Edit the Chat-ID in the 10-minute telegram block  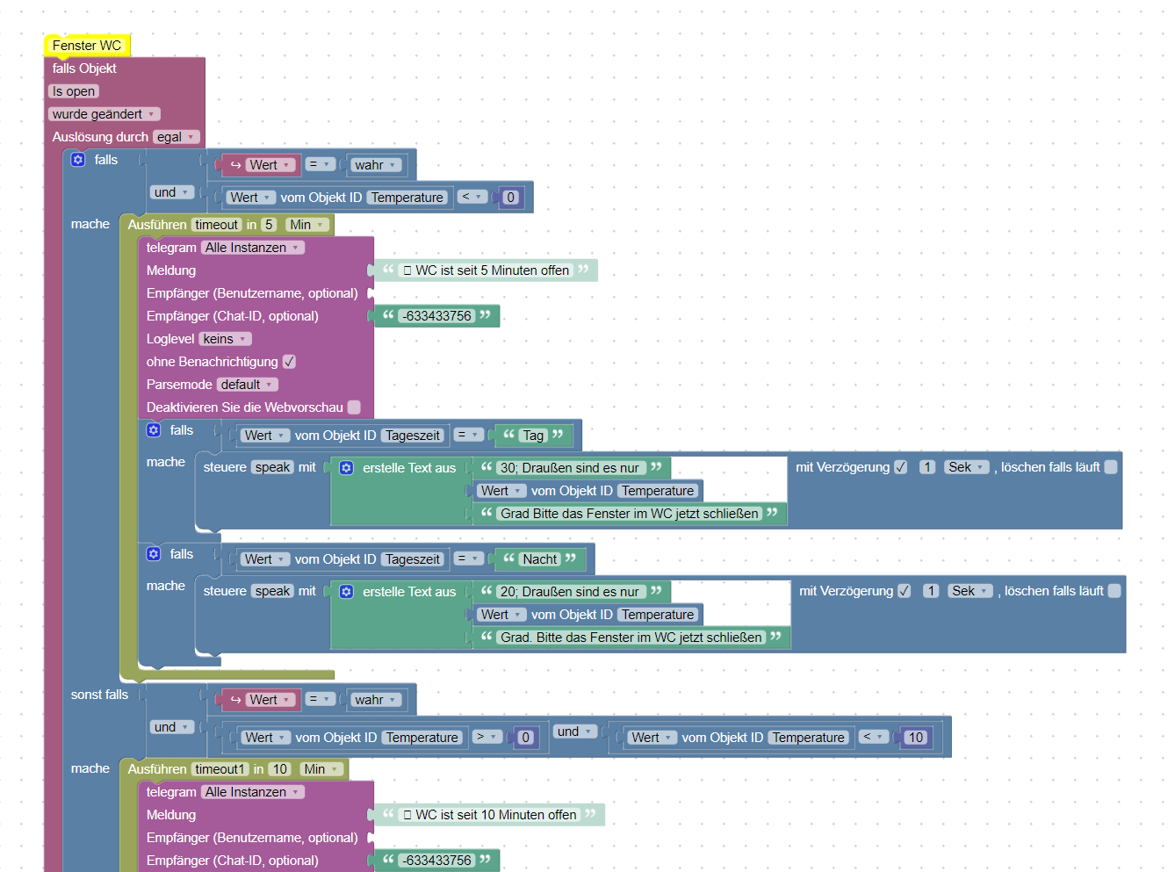(437, 861)
